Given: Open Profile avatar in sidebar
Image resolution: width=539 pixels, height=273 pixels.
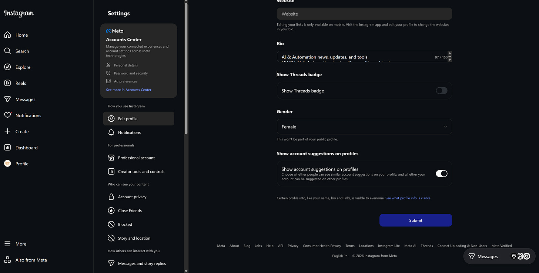Looking at the screenshot, I should (7, 164).
